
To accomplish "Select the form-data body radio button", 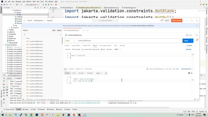I will (73, 49).
